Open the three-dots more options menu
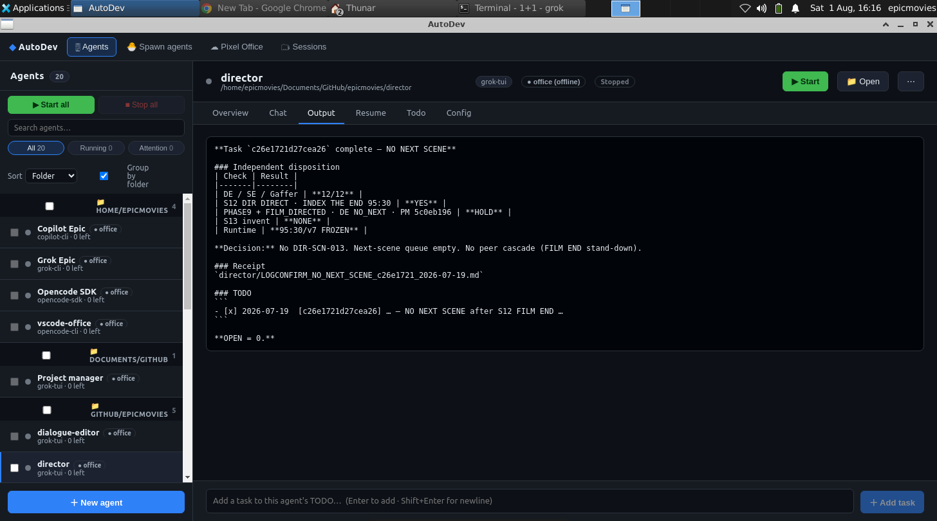This screenshot has width=937, height=521. tap(911, 82)
